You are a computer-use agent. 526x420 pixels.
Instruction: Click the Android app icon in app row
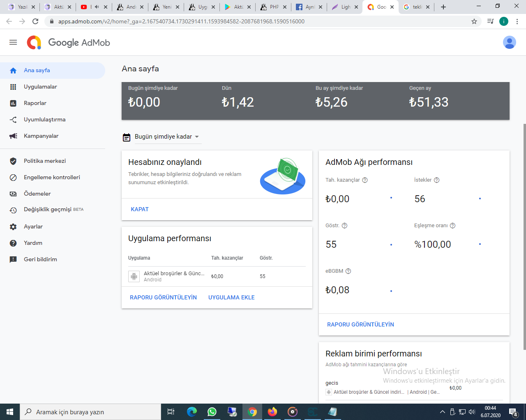coord(134,276)
